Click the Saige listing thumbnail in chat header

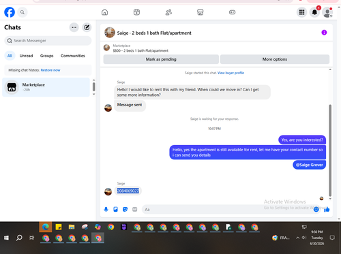tap(110, 33)
